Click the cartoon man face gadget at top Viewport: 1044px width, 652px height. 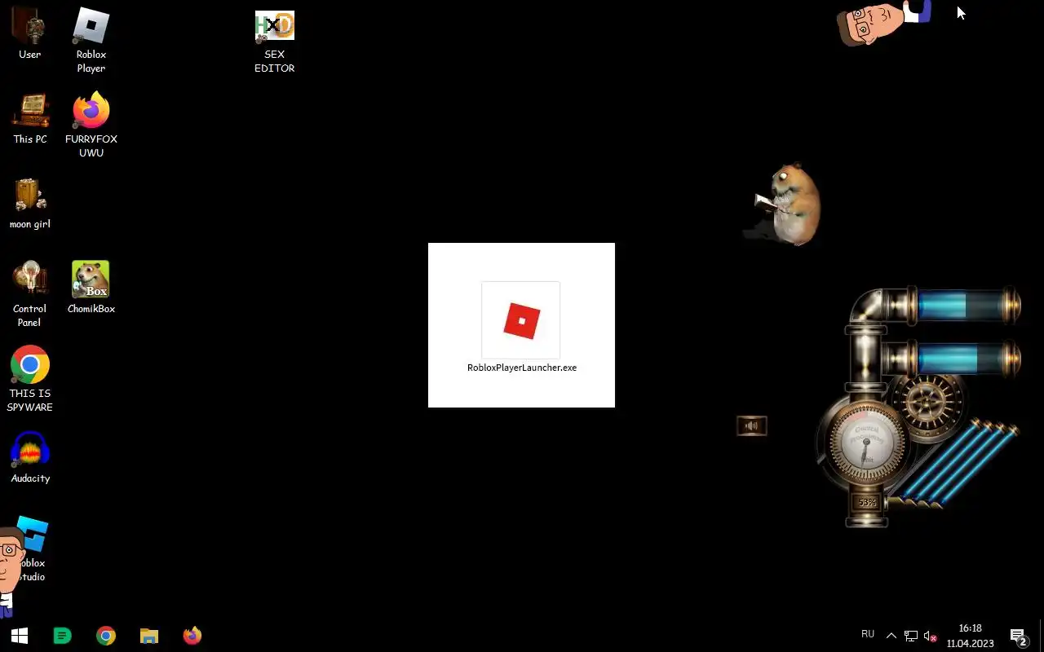pyautogui.click(x=883, y=22)
